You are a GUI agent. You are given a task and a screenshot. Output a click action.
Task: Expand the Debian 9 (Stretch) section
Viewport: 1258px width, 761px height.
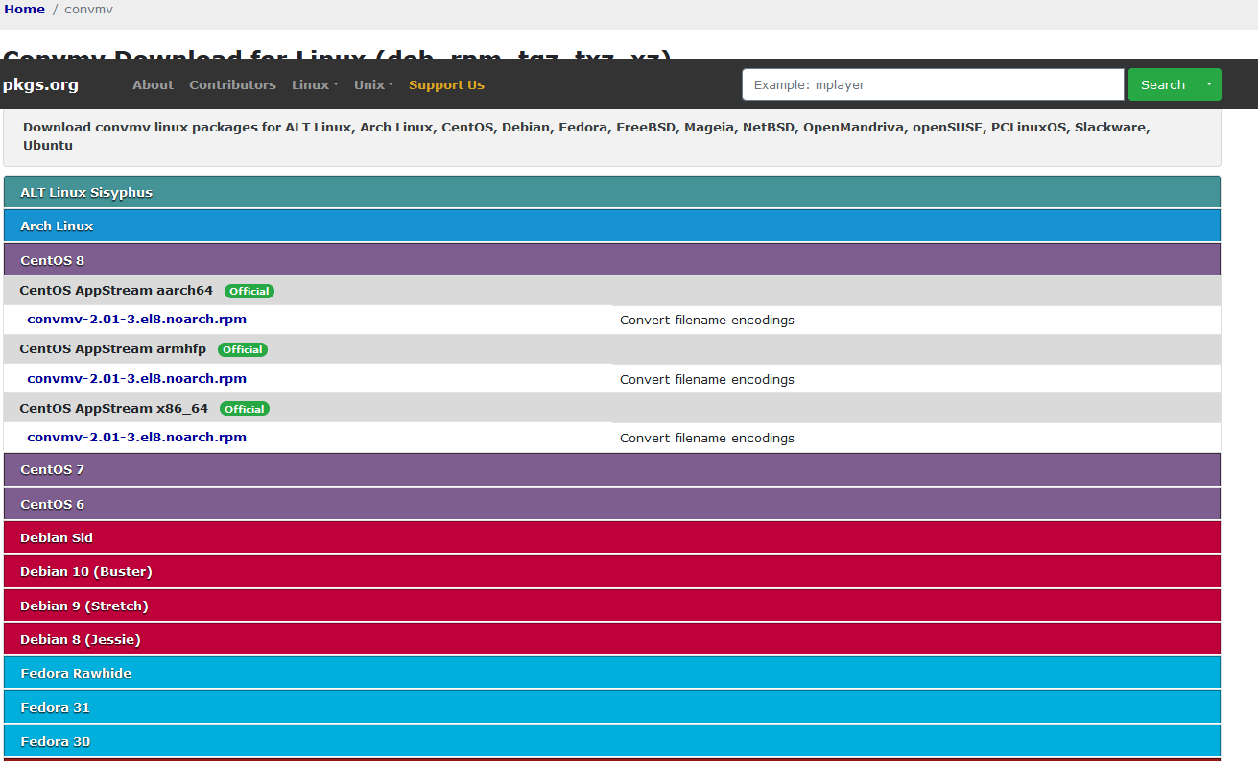point(612,606)
